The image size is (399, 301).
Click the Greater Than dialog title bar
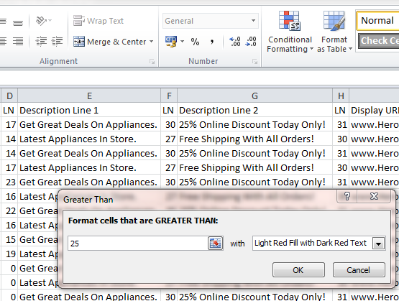pos(198,200)
